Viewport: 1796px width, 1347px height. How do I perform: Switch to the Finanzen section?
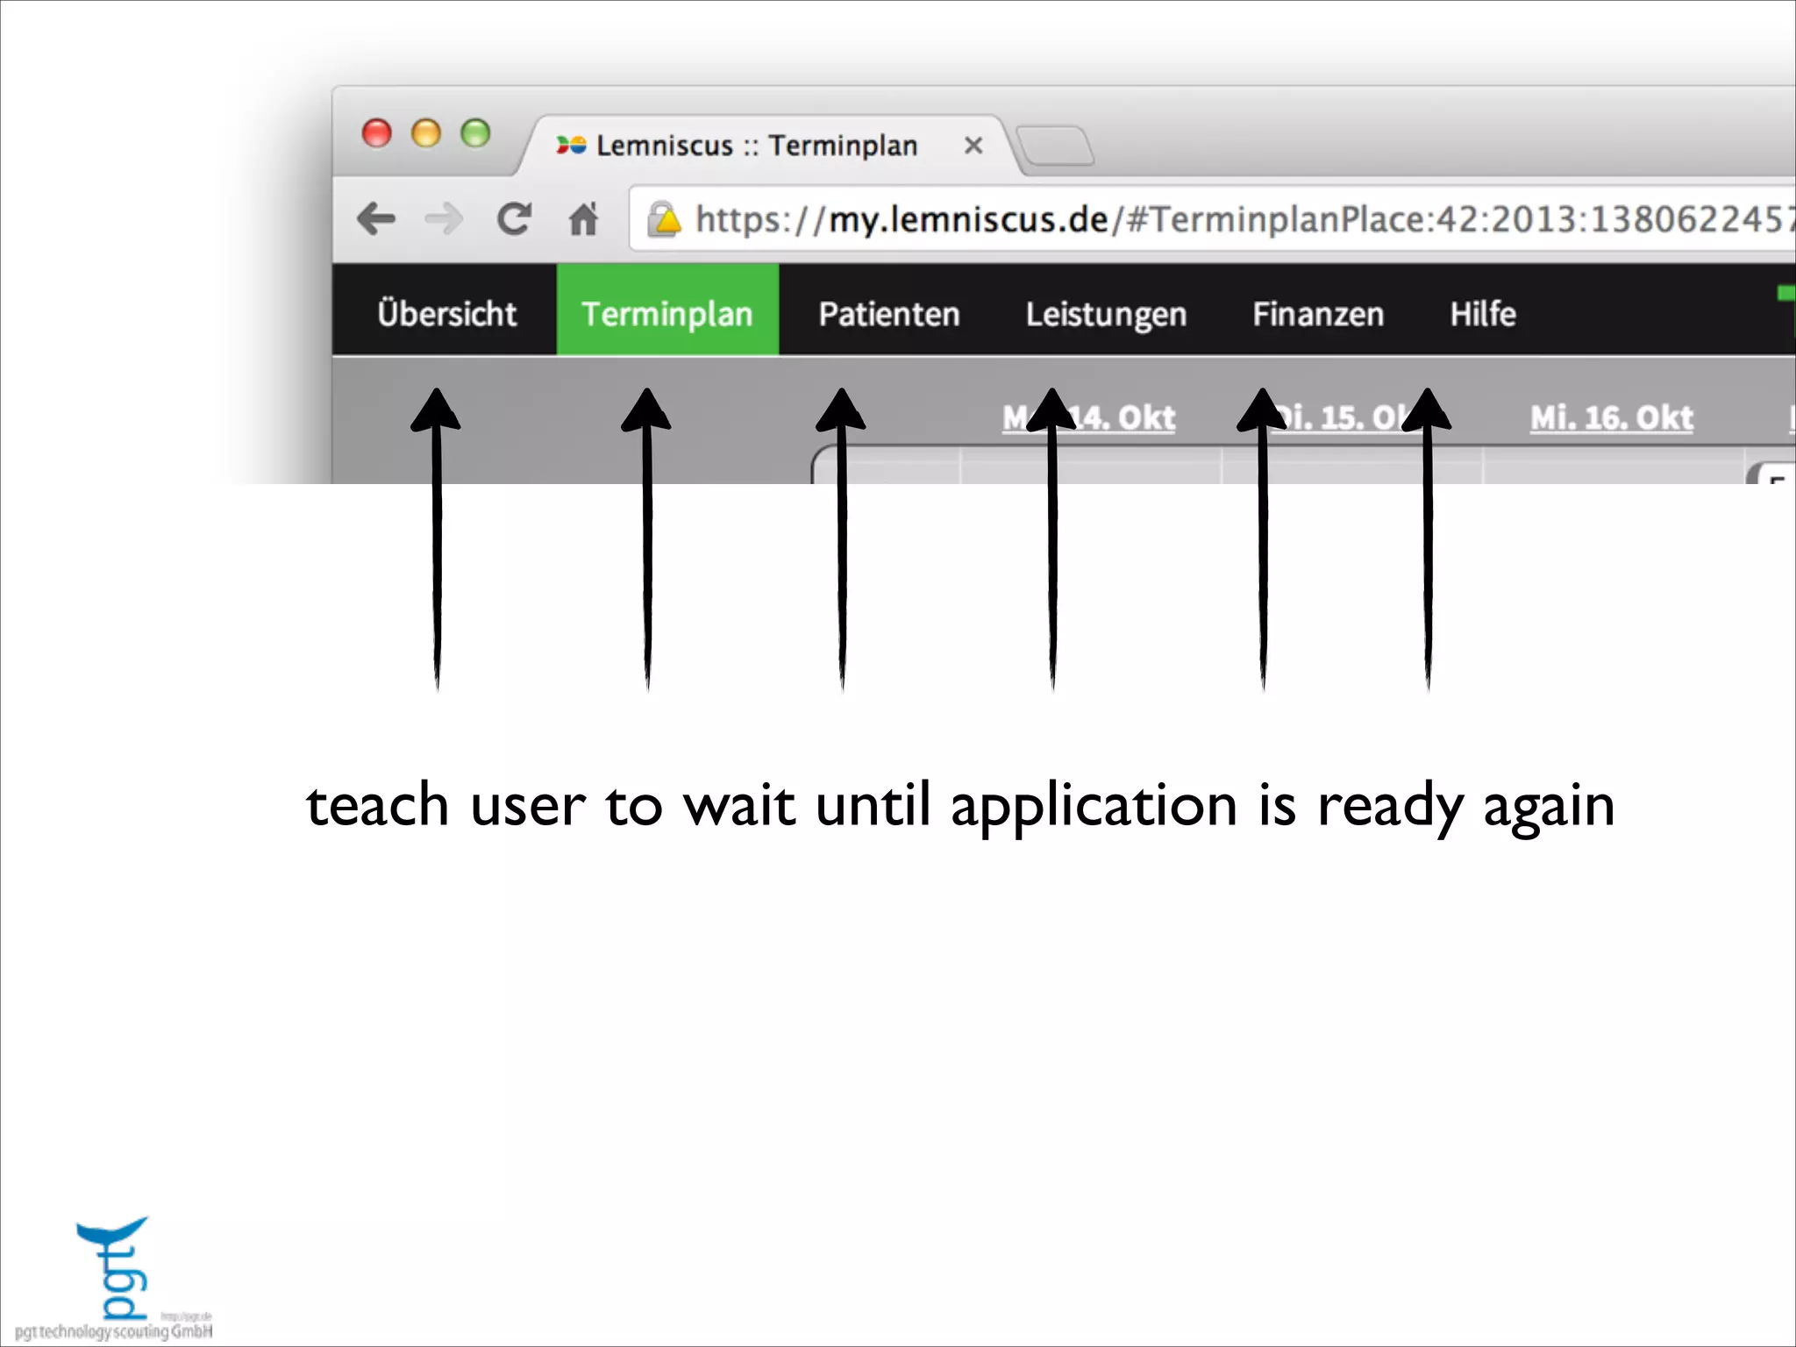[x=1318, y=313]
